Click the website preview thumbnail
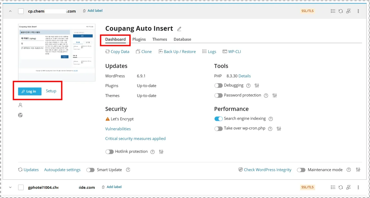This screenshot has width=370, height=198. coord(56,52)
